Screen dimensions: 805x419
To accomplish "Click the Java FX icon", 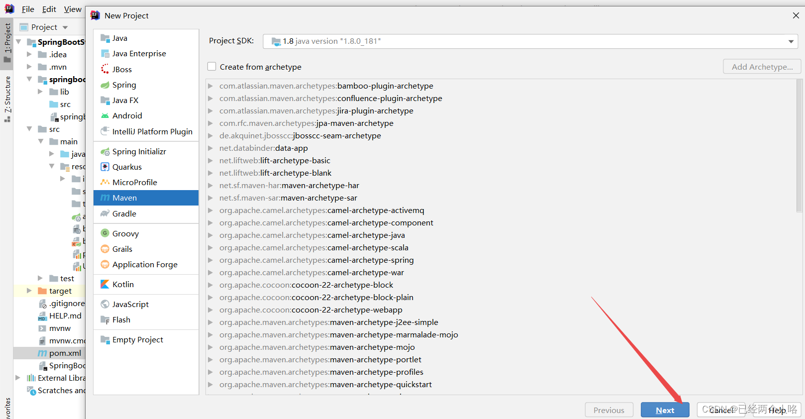I will pyautogui.click(x=105, y=100).
